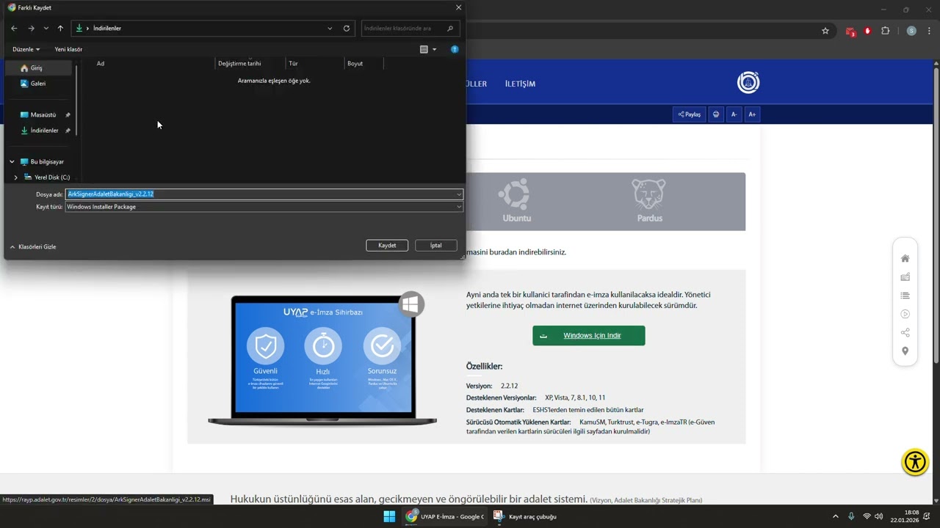Click the Kaydet button

pos(387,246)
